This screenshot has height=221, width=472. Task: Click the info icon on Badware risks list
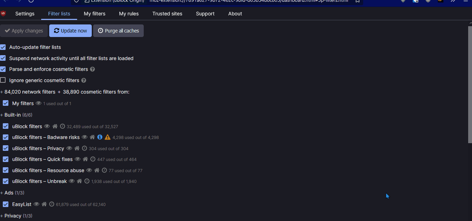pos(100,137)
